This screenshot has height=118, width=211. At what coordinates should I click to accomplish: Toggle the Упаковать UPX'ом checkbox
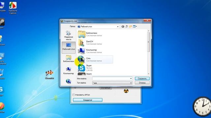(74, 95)
